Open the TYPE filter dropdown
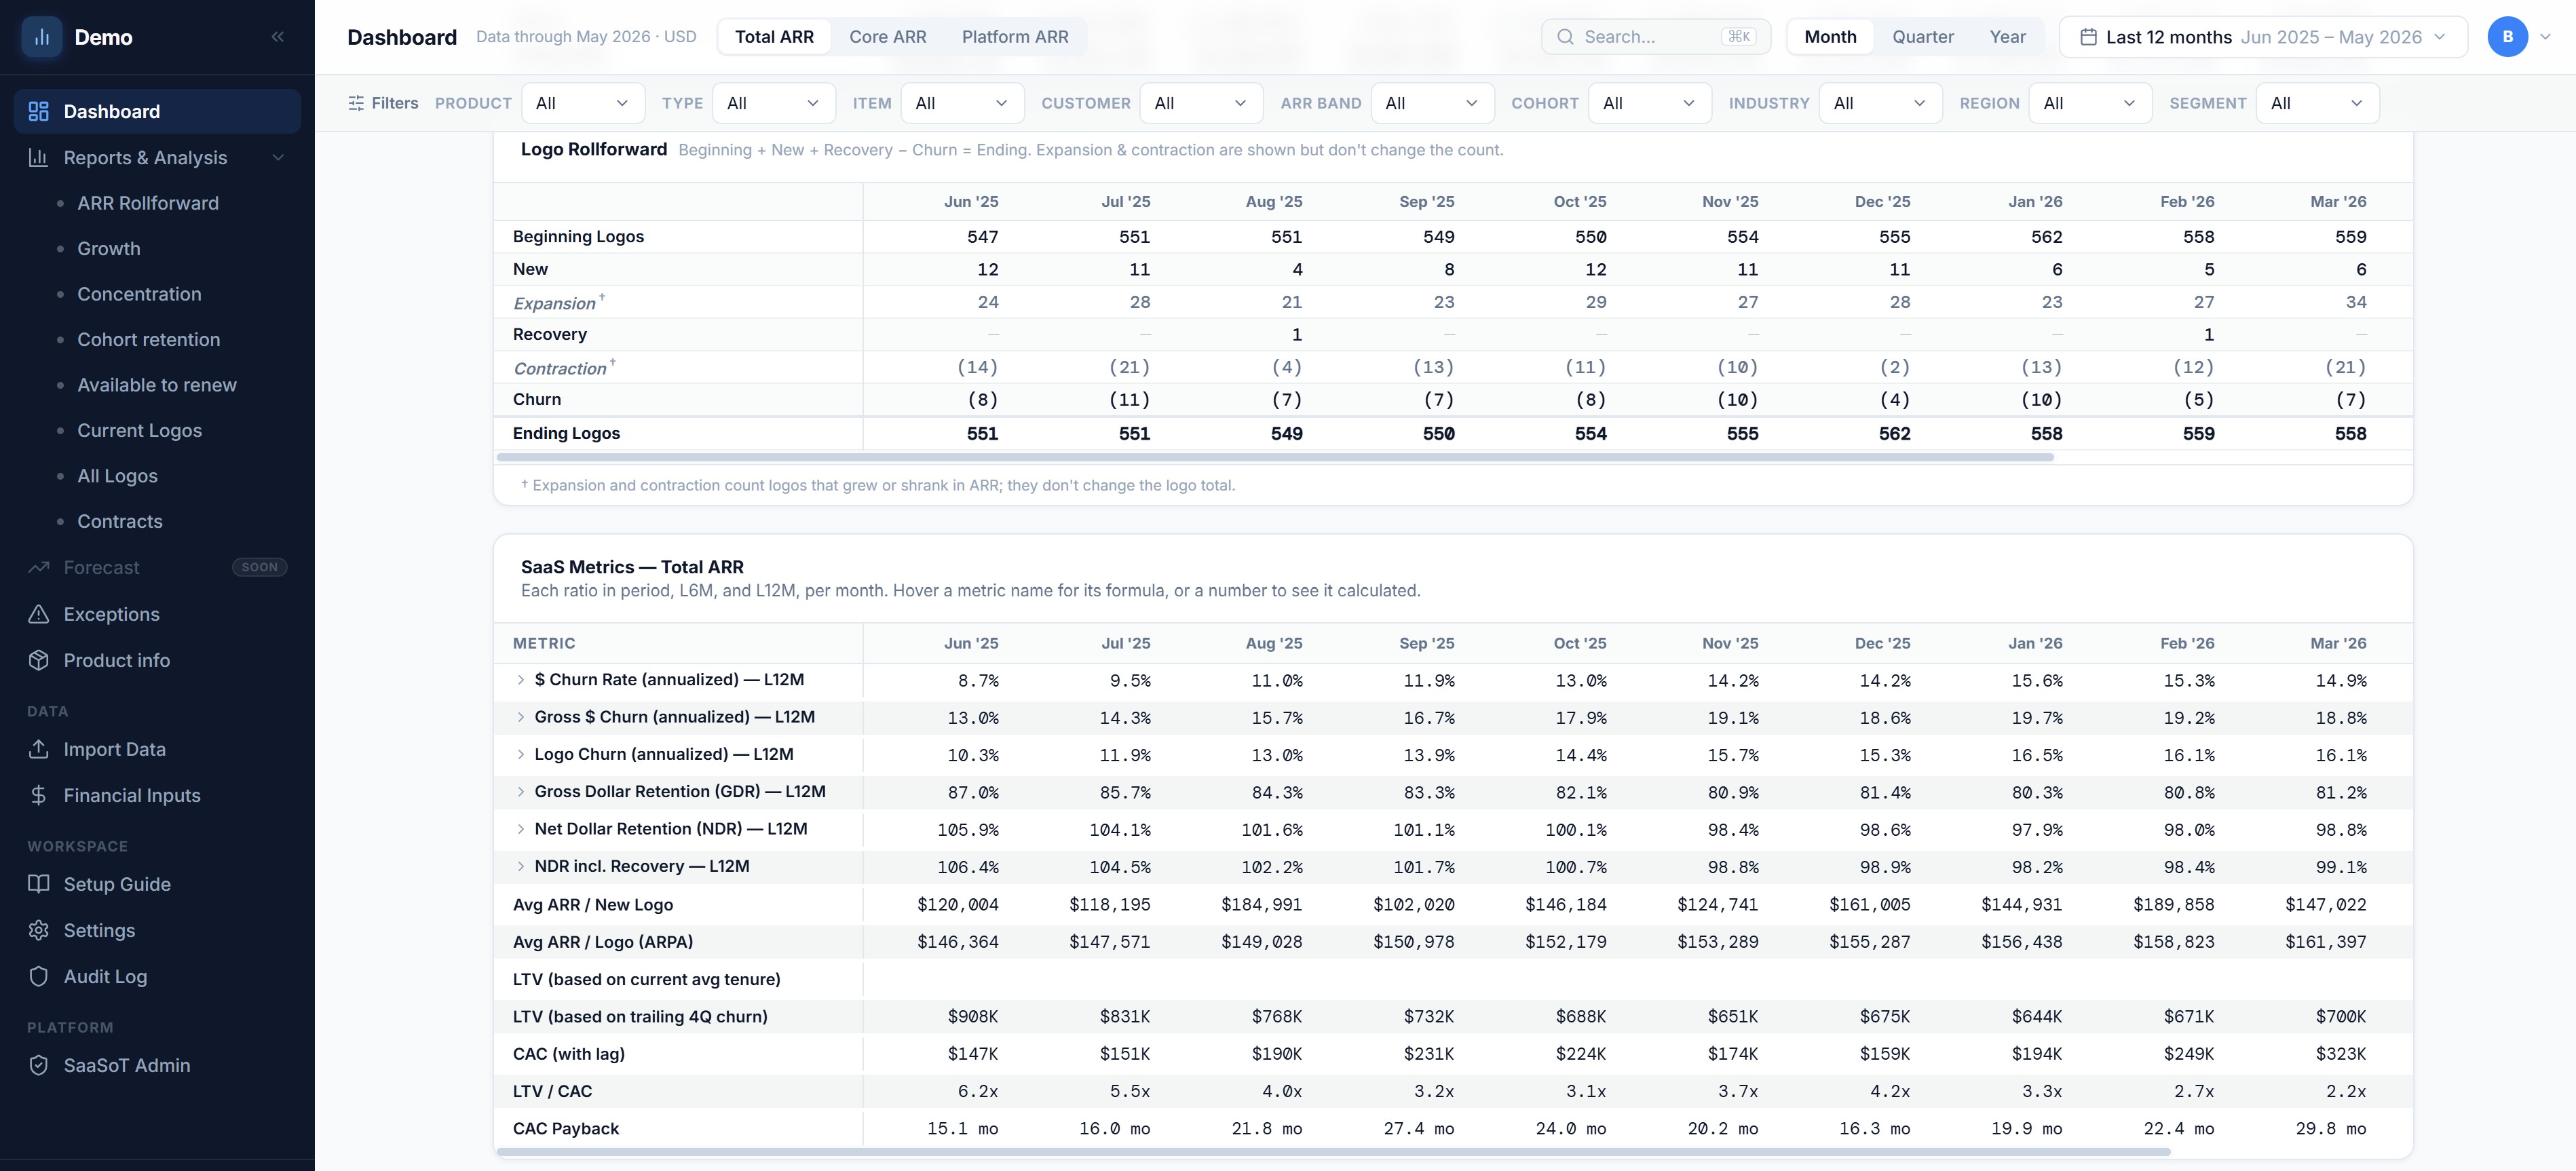 [773, 103]
